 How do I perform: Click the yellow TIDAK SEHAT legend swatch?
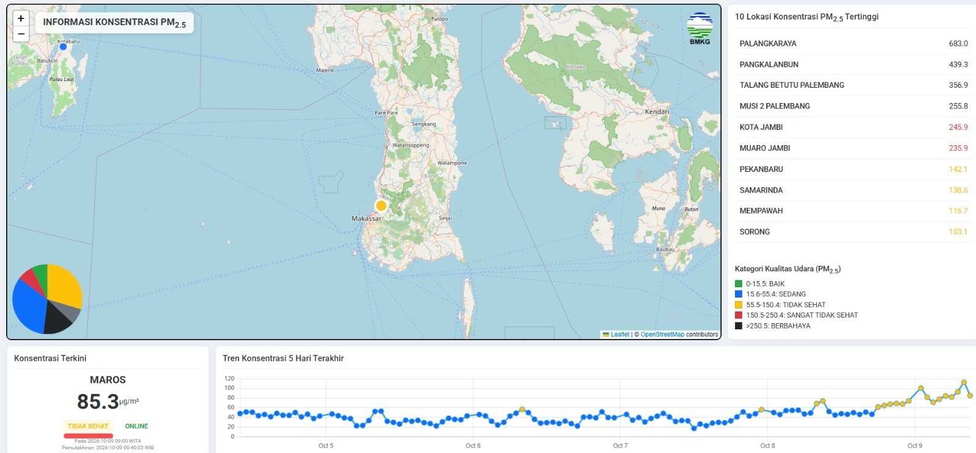click(739, 305)
